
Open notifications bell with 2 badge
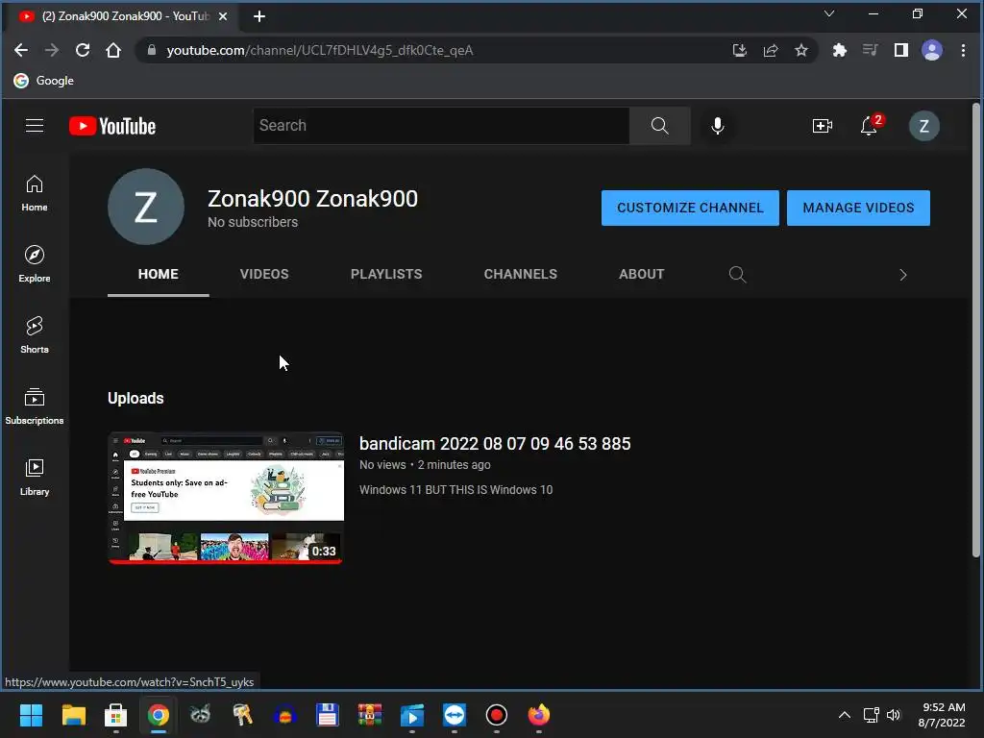tap(871, 125)
